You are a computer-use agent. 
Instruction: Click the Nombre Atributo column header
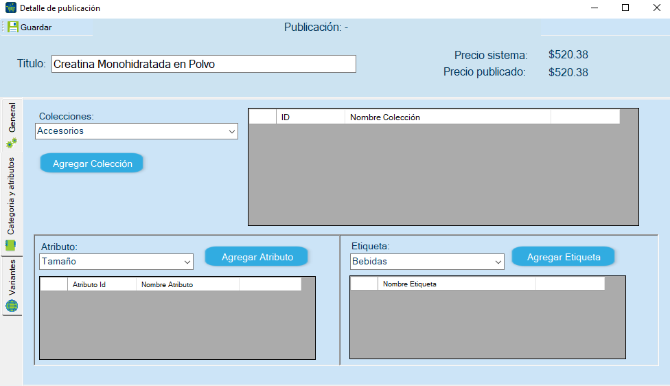pos(187,284)
